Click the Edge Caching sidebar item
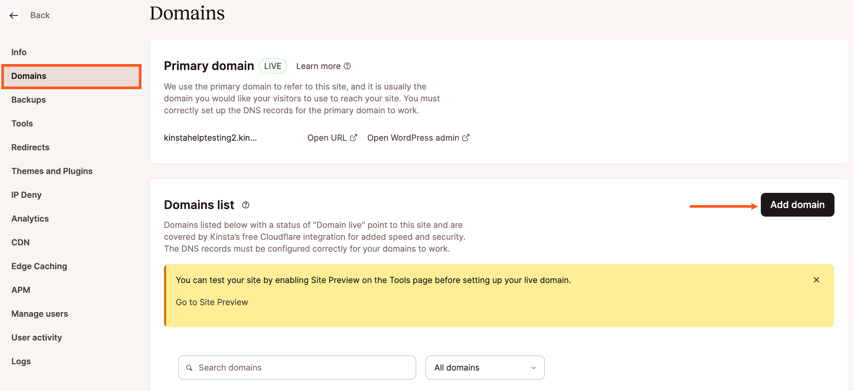The width and height of the screenshot is (854, 391). coord(39,266)
